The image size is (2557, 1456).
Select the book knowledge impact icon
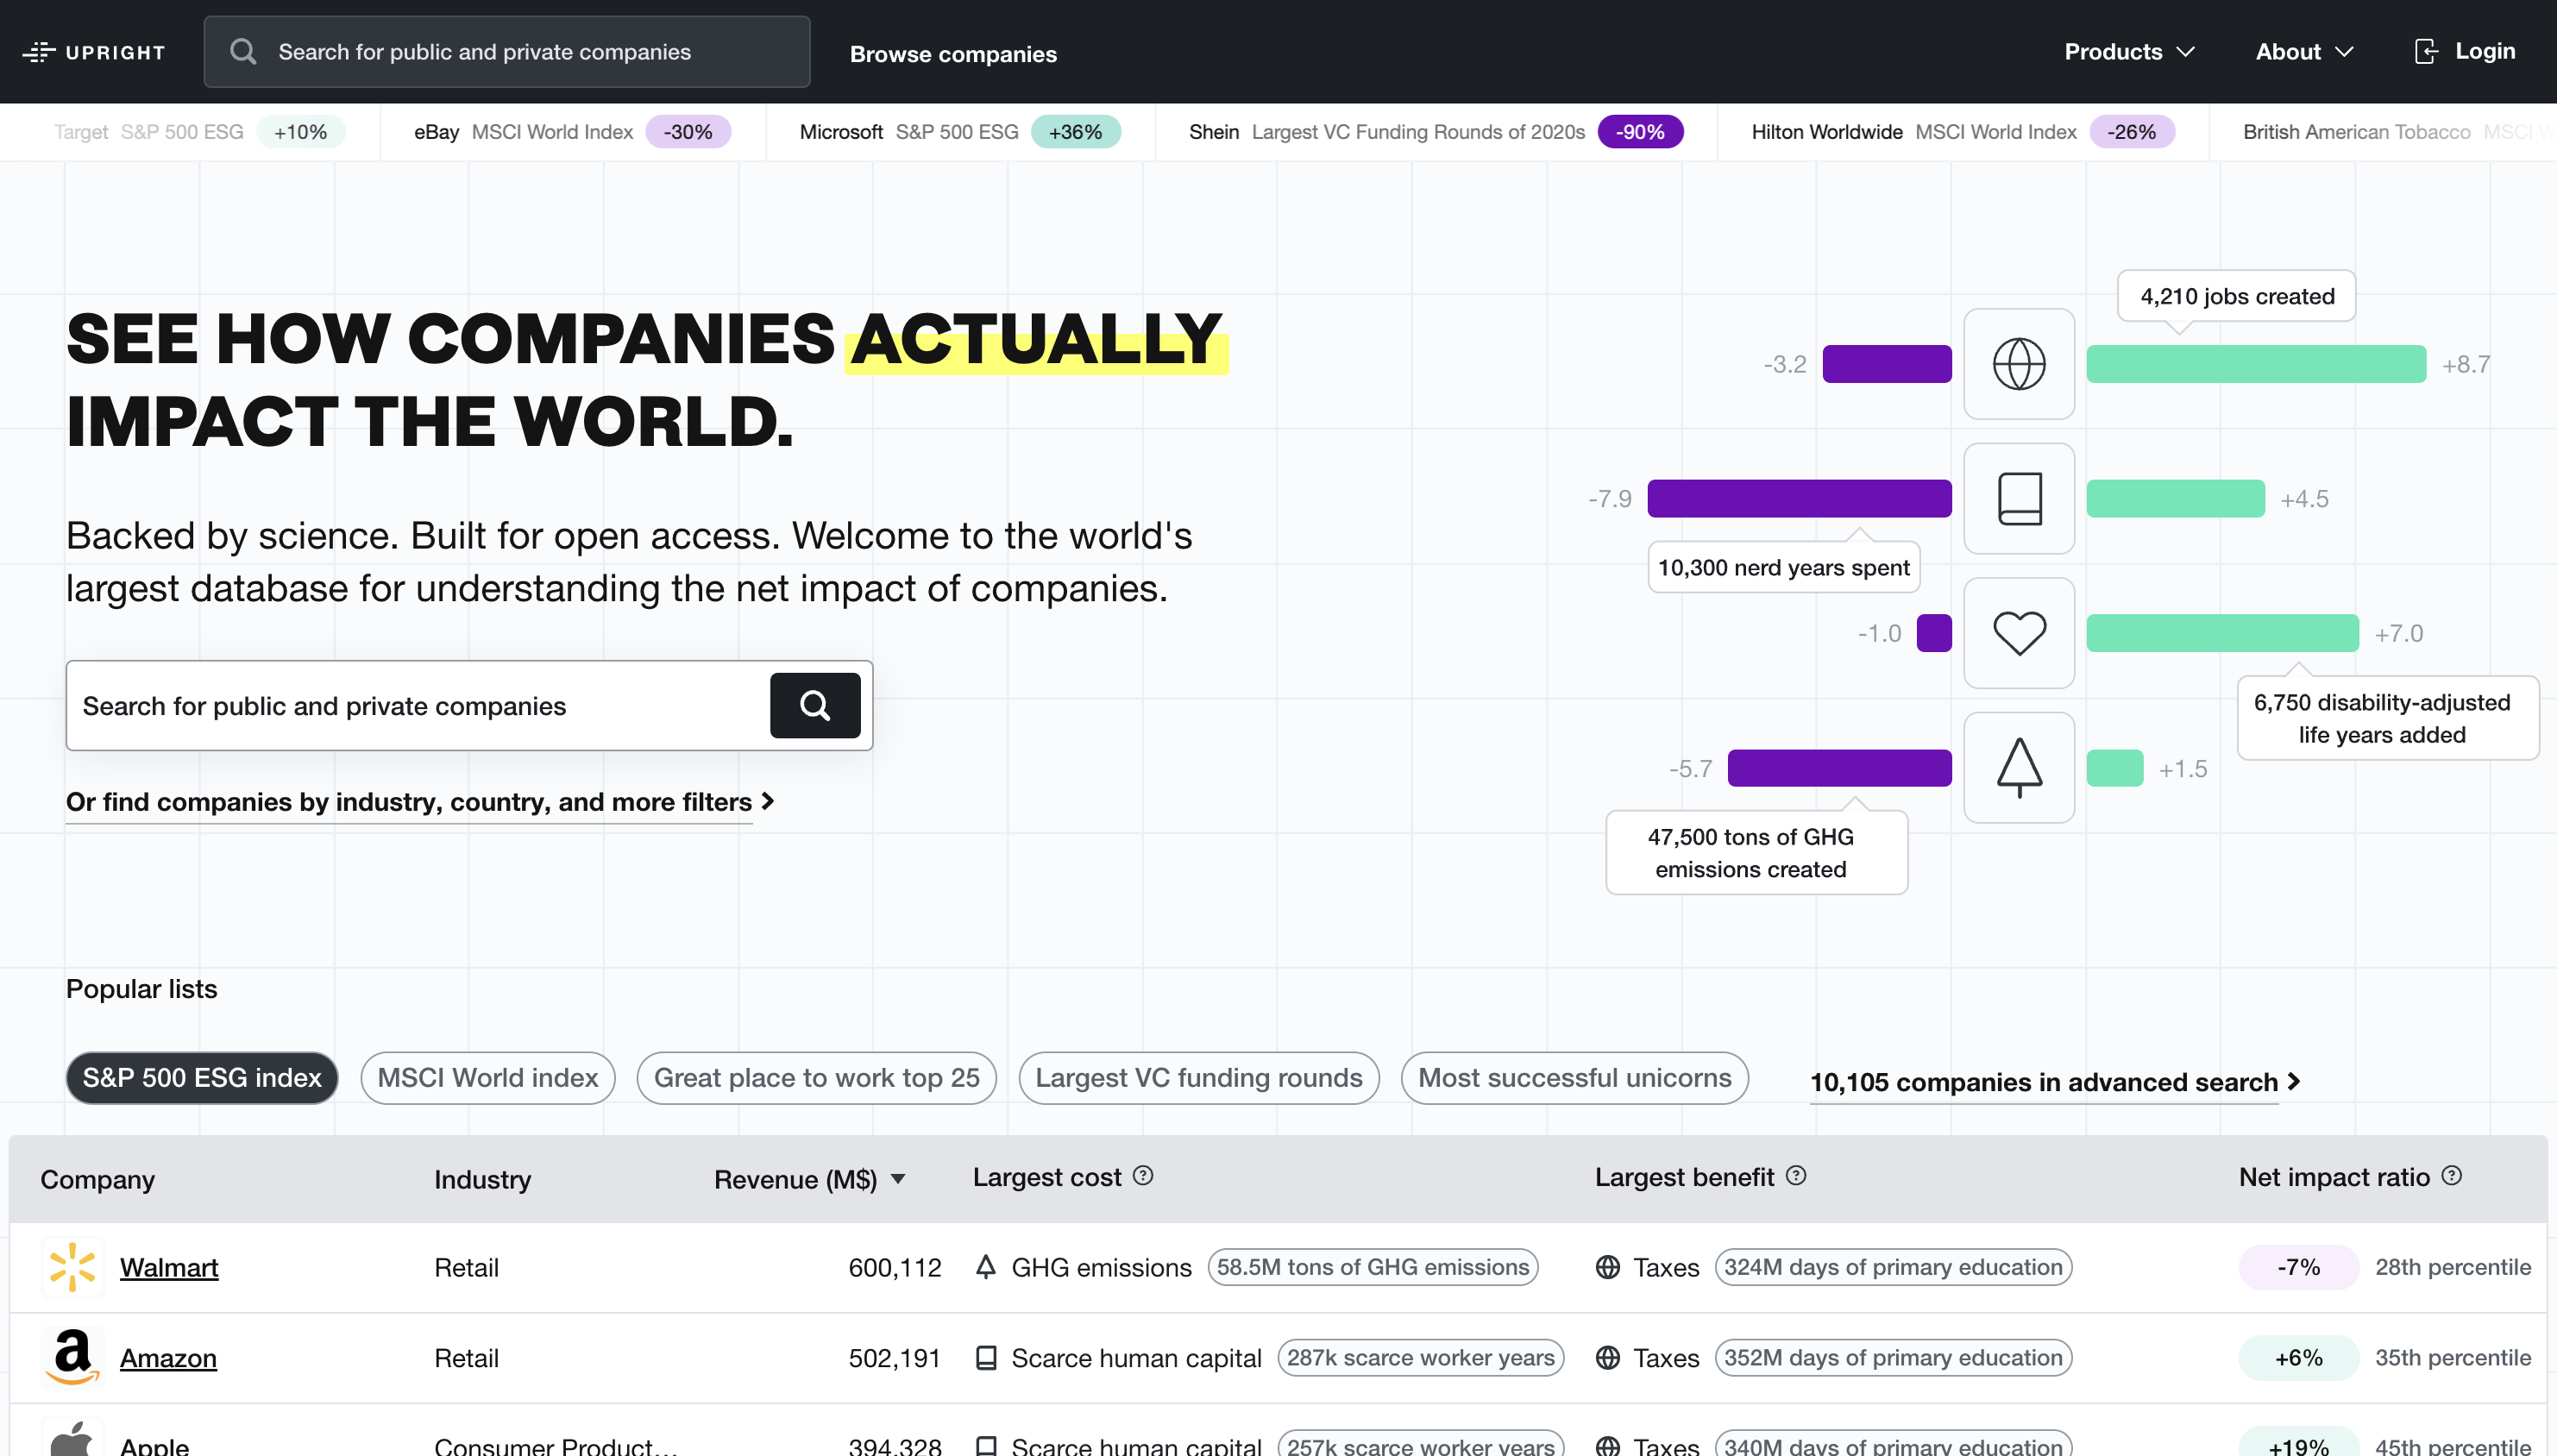(x=2018, y=498)
